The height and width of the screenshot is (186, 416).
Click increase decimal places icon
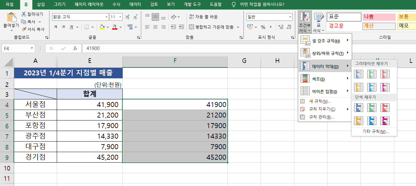[281, 27]
